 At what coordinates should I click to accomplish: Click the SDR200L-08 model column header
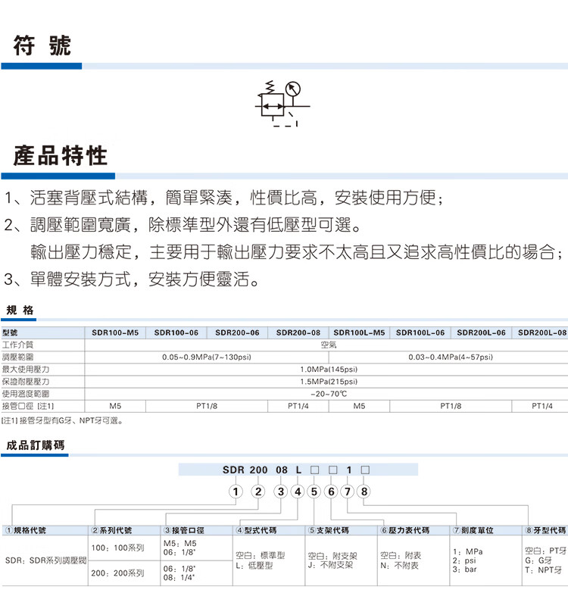click(542, 332)
